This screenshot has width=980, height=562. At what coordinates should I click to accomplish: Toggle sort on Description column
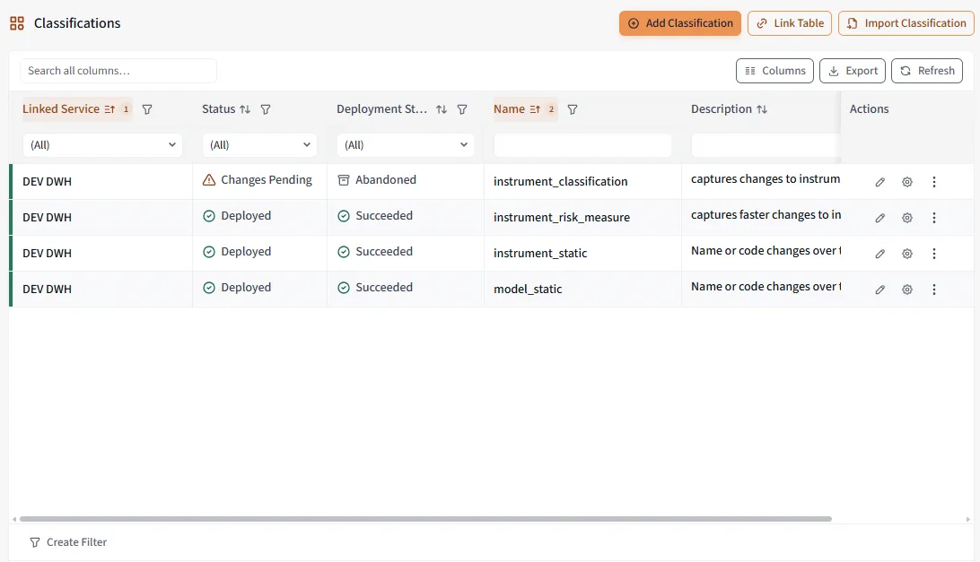click(761, 109)
